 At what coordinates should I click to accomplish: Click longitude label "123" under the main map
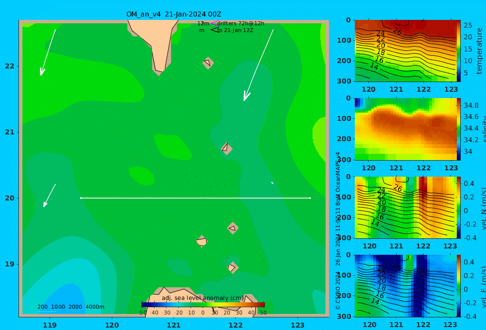(298, 325)
